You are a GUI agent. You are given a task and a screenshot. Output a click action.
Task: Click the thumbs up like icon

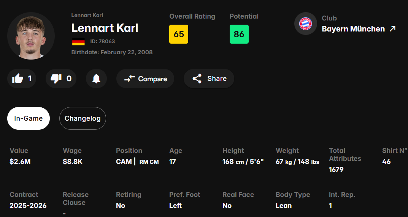[x=17, y=79]
